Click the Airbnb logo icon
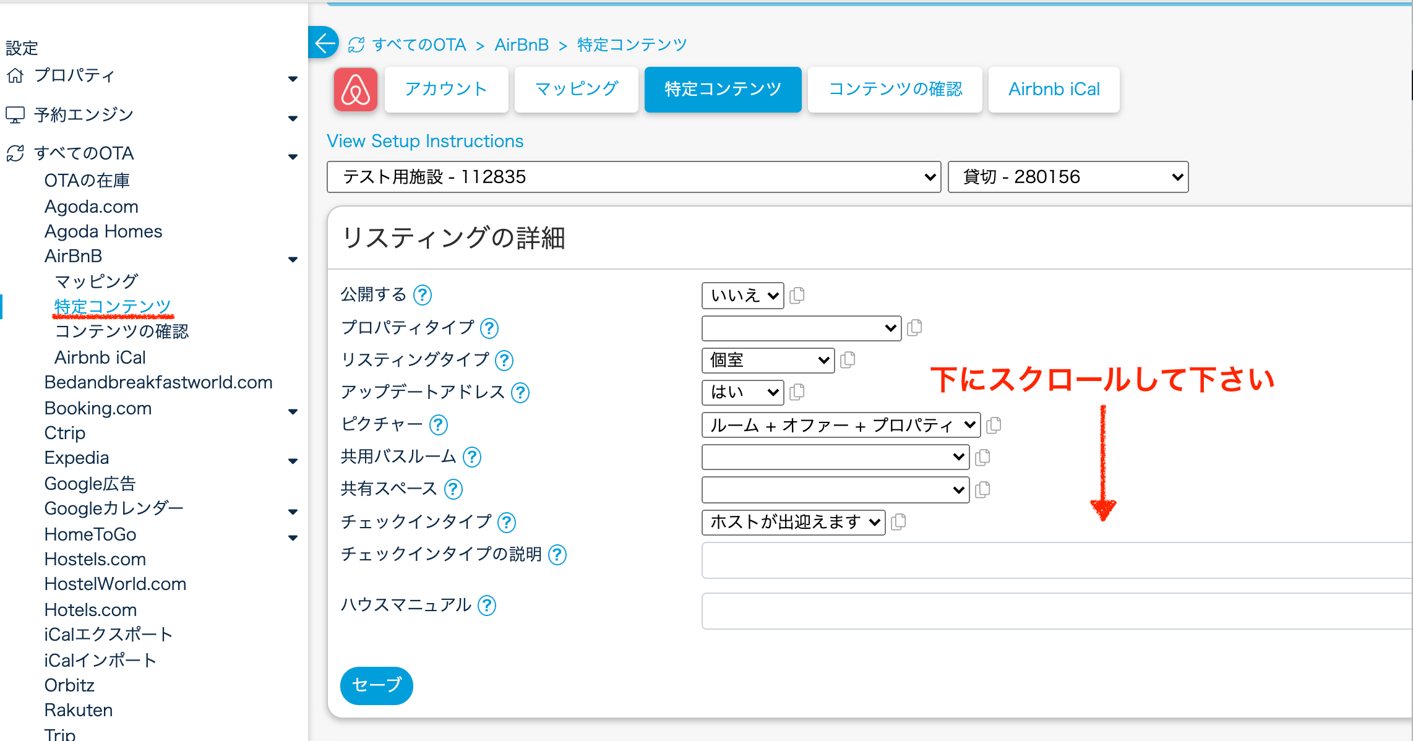Viewport: 1413px width, 741px height. coord(356,90)
